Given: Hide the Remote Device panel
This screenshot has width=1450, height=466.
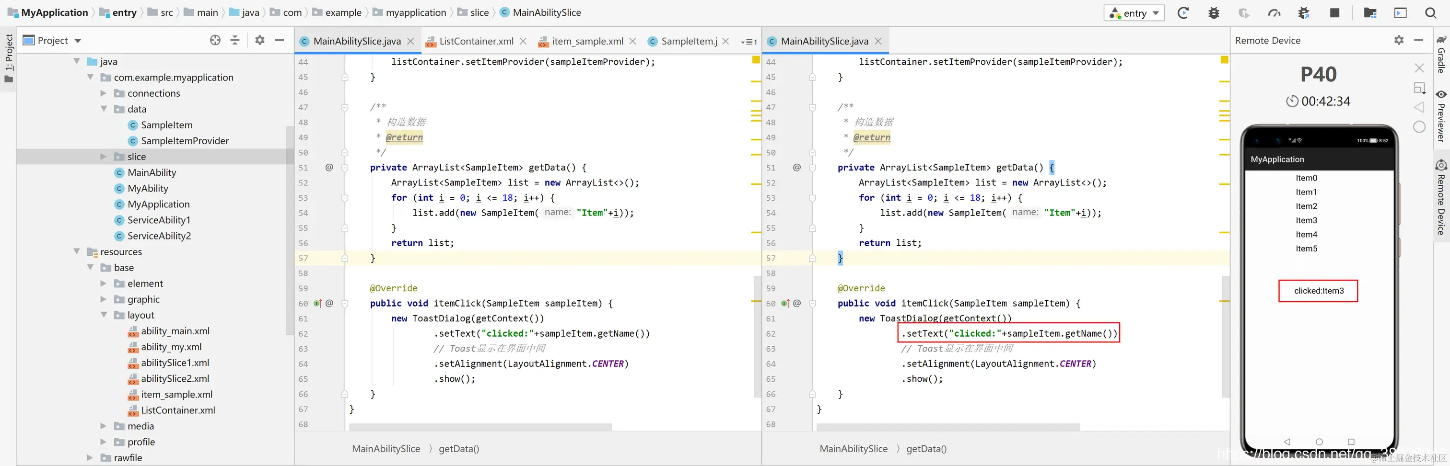Looking at the screenshot, I should coord(1418,40).
